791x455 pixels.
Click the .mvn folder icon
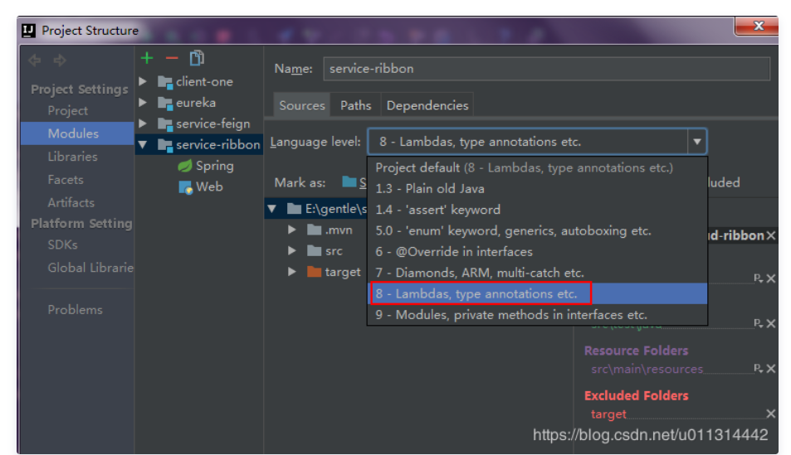click(x=314, y=230)
